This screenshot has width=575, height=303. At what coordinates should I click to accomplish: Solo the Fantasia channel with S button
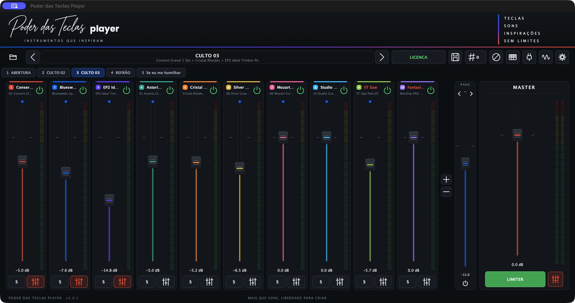tap(408, 282)
